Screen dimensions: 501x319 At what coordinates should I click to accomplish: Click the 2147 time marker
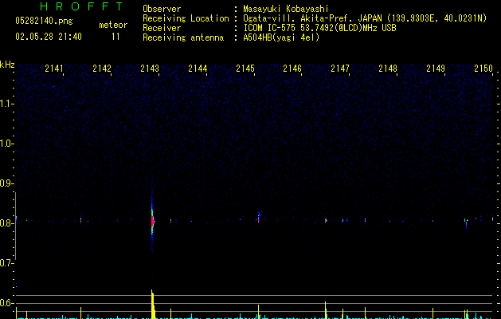click(x=340, y=68)
